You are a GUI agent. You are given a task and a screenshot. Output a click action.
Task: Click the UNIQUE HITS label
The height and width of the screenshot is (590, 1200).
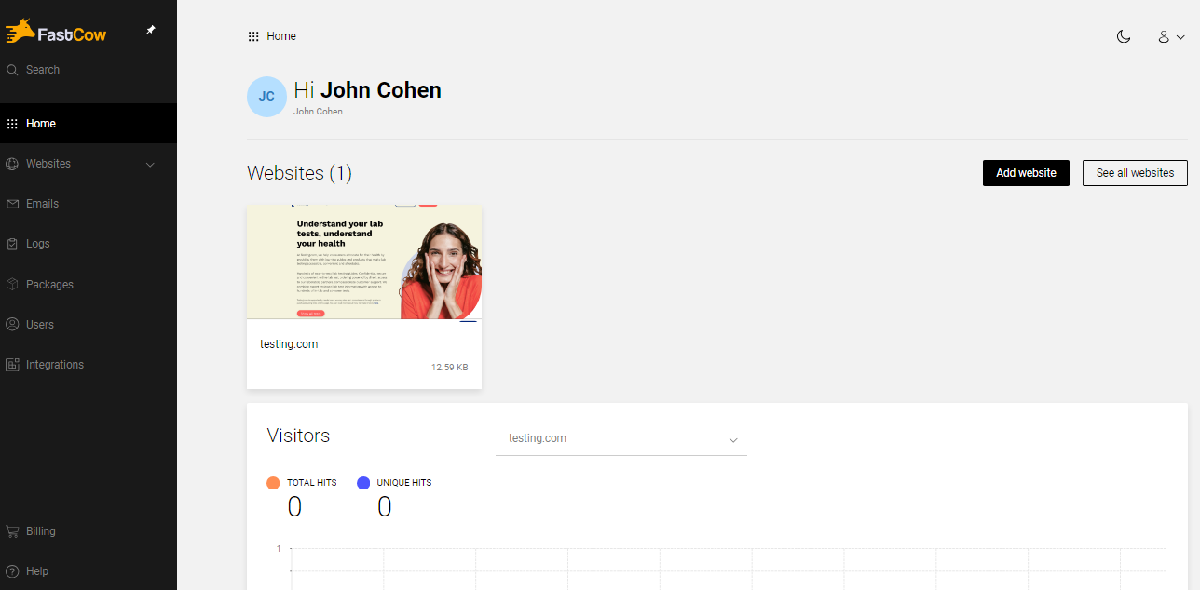click(404, 483)
